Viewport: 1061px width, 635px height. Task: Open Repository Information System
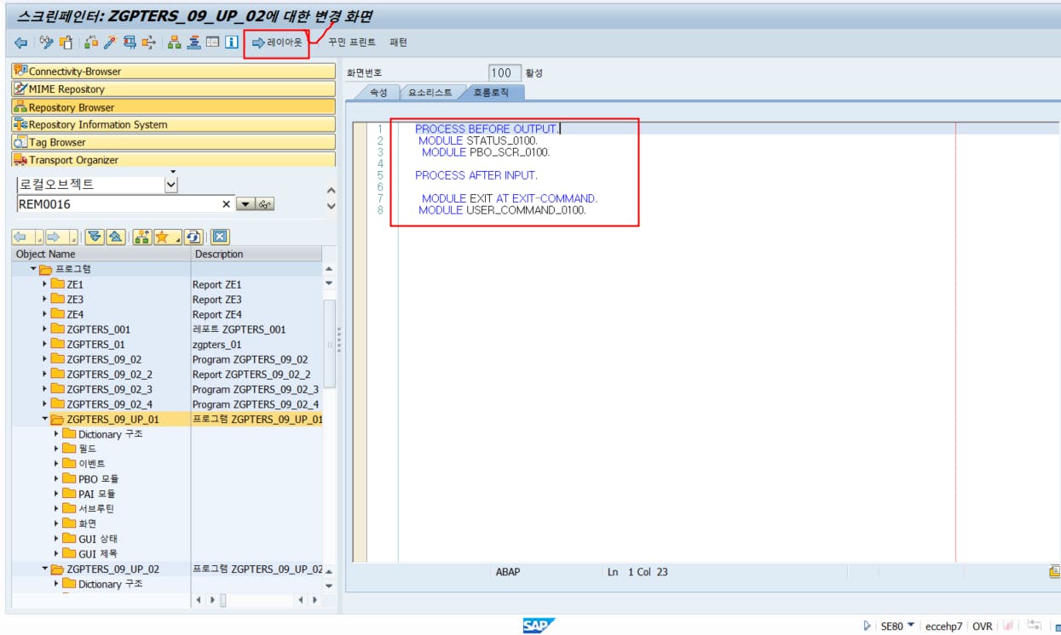click(x=173, y=124)
